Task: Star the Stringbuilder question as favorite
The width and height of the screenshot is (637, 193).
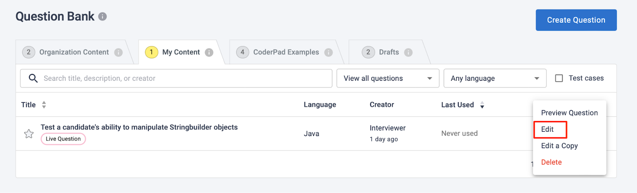Action: tap(29, 134)
